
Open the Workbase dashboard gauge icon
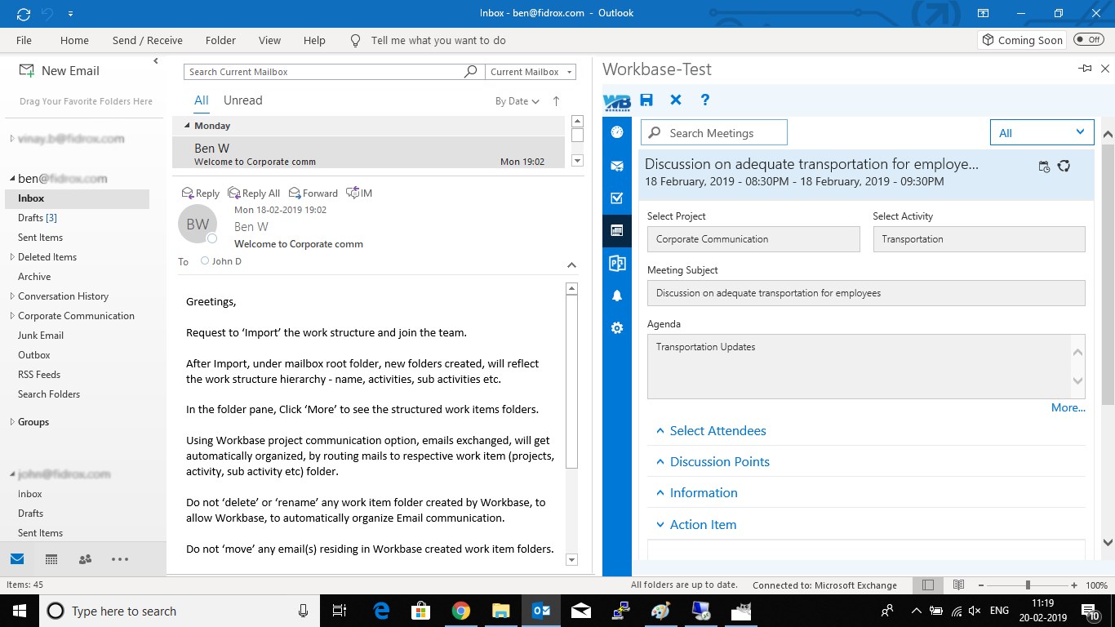click(x=617, y=132)
